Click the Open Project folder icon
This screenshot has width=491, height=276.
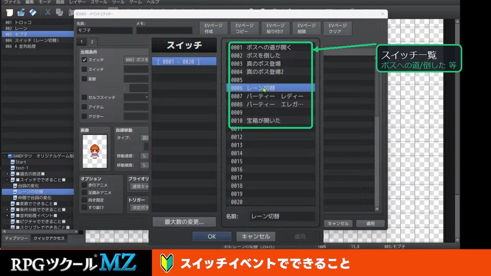21,12
